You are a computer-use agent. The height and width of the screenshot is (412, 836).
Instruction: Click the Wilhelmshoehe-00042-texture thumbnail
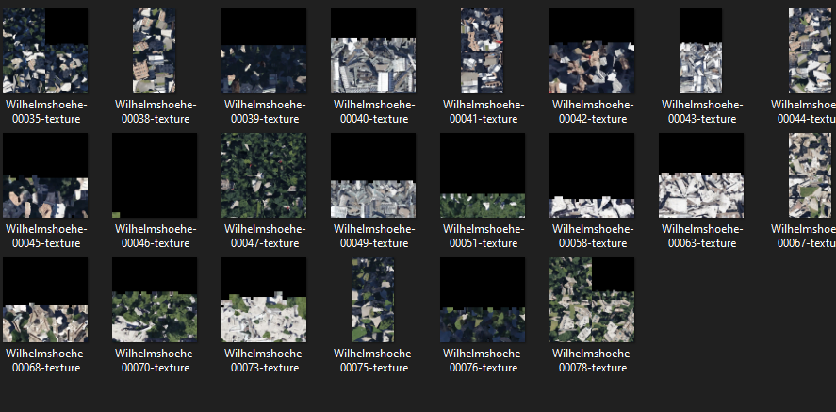592,51
